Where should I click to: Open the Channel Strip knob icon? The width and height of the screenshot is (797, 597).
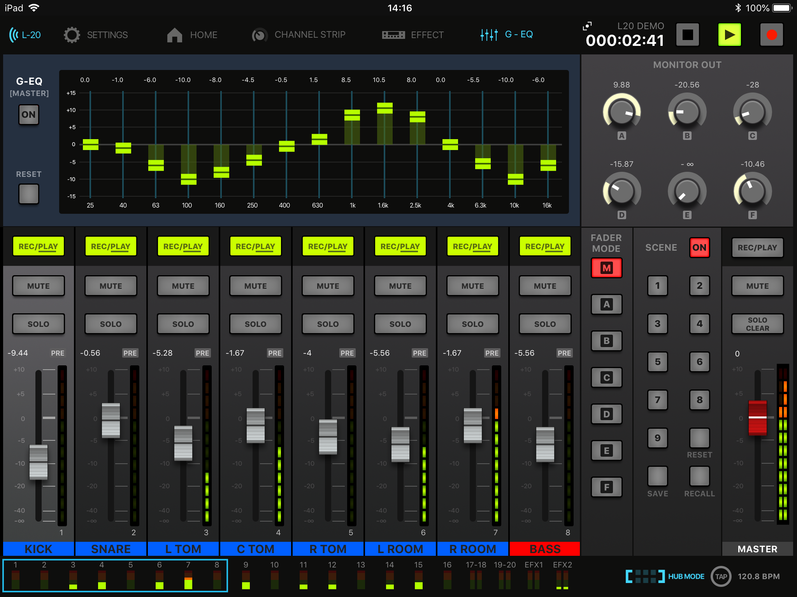pos(260,35)
